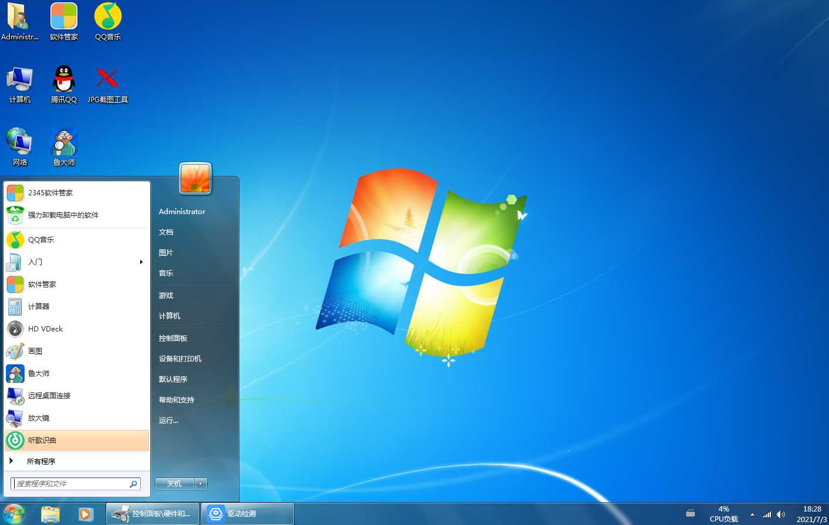Open the Administrator personal folder link
Image resolution: width=829 pixels, height=525 pixels.
coord(182,212)
